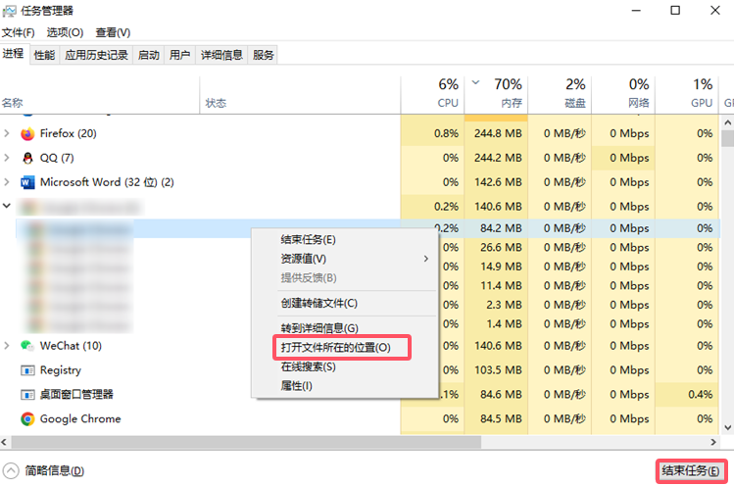
Task: Click the 244.8 MB memory cell
Action: (498, 133)
